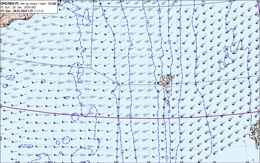The image size is (260, 163).
Task: Click the '4W' label on the bottom edge
Action: (x=214, y=162)
